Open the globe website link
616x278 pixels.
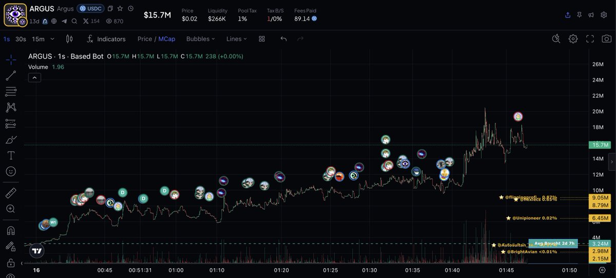click(x=54, y=21)
